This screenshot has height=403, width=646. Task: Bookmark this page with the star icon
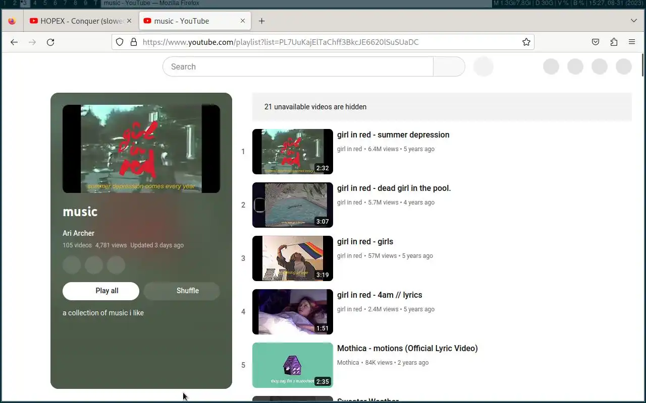[x=526, y=42]
